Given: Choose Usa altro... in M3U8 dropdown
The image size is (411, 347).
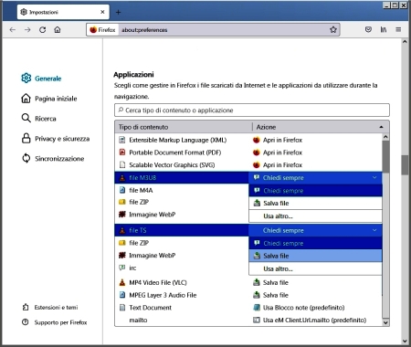Looking at the screenshot, I should pyautogui.click(x=315, y=216).
